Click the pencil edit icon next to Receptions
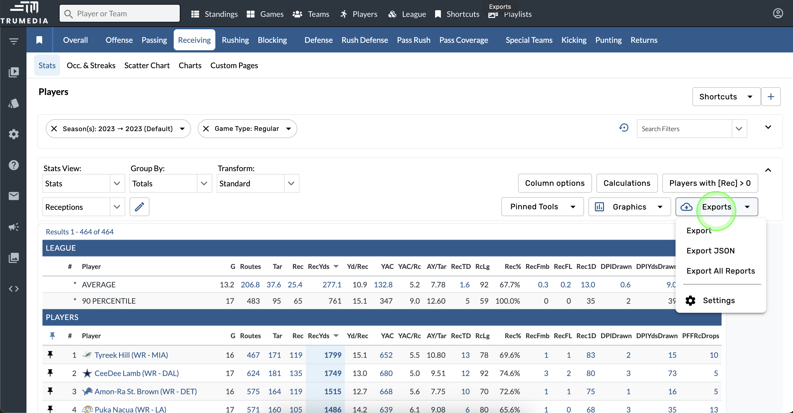Viewport: 793px width, 413px height. [140, 207]
